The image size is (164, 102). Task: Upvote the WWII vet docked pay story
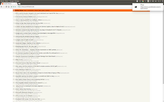[15, 27]
